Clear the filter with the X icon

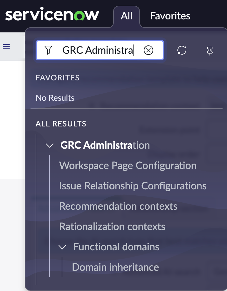pyautogui.click(x=148, y=50)
